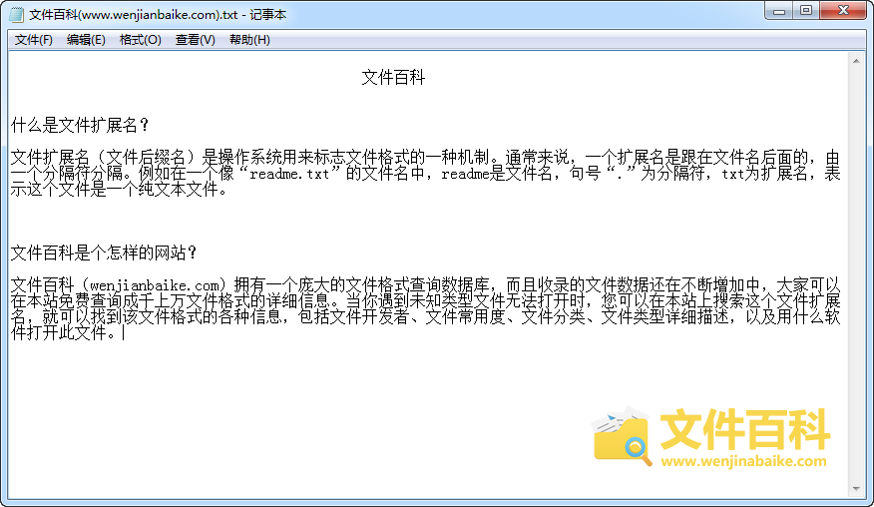
Task: Click the scrollbar up arrow
Action: pos(856,61)
